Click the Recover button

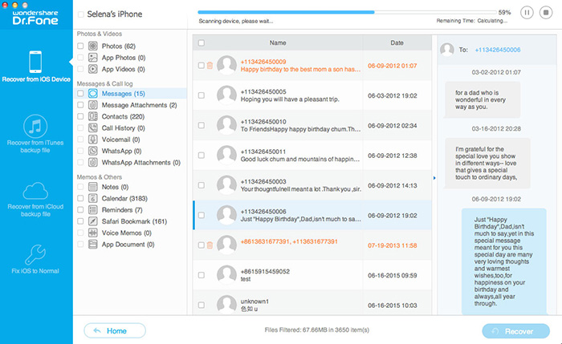tap(515, 331)
